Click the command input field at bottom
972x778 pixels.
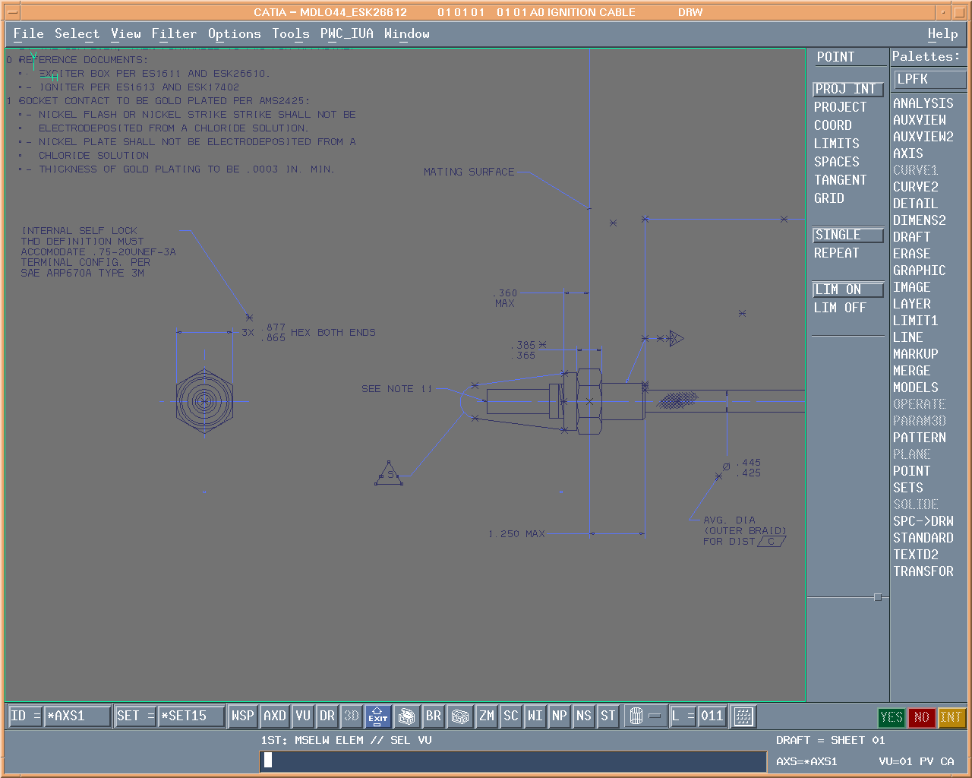point(513,761)
